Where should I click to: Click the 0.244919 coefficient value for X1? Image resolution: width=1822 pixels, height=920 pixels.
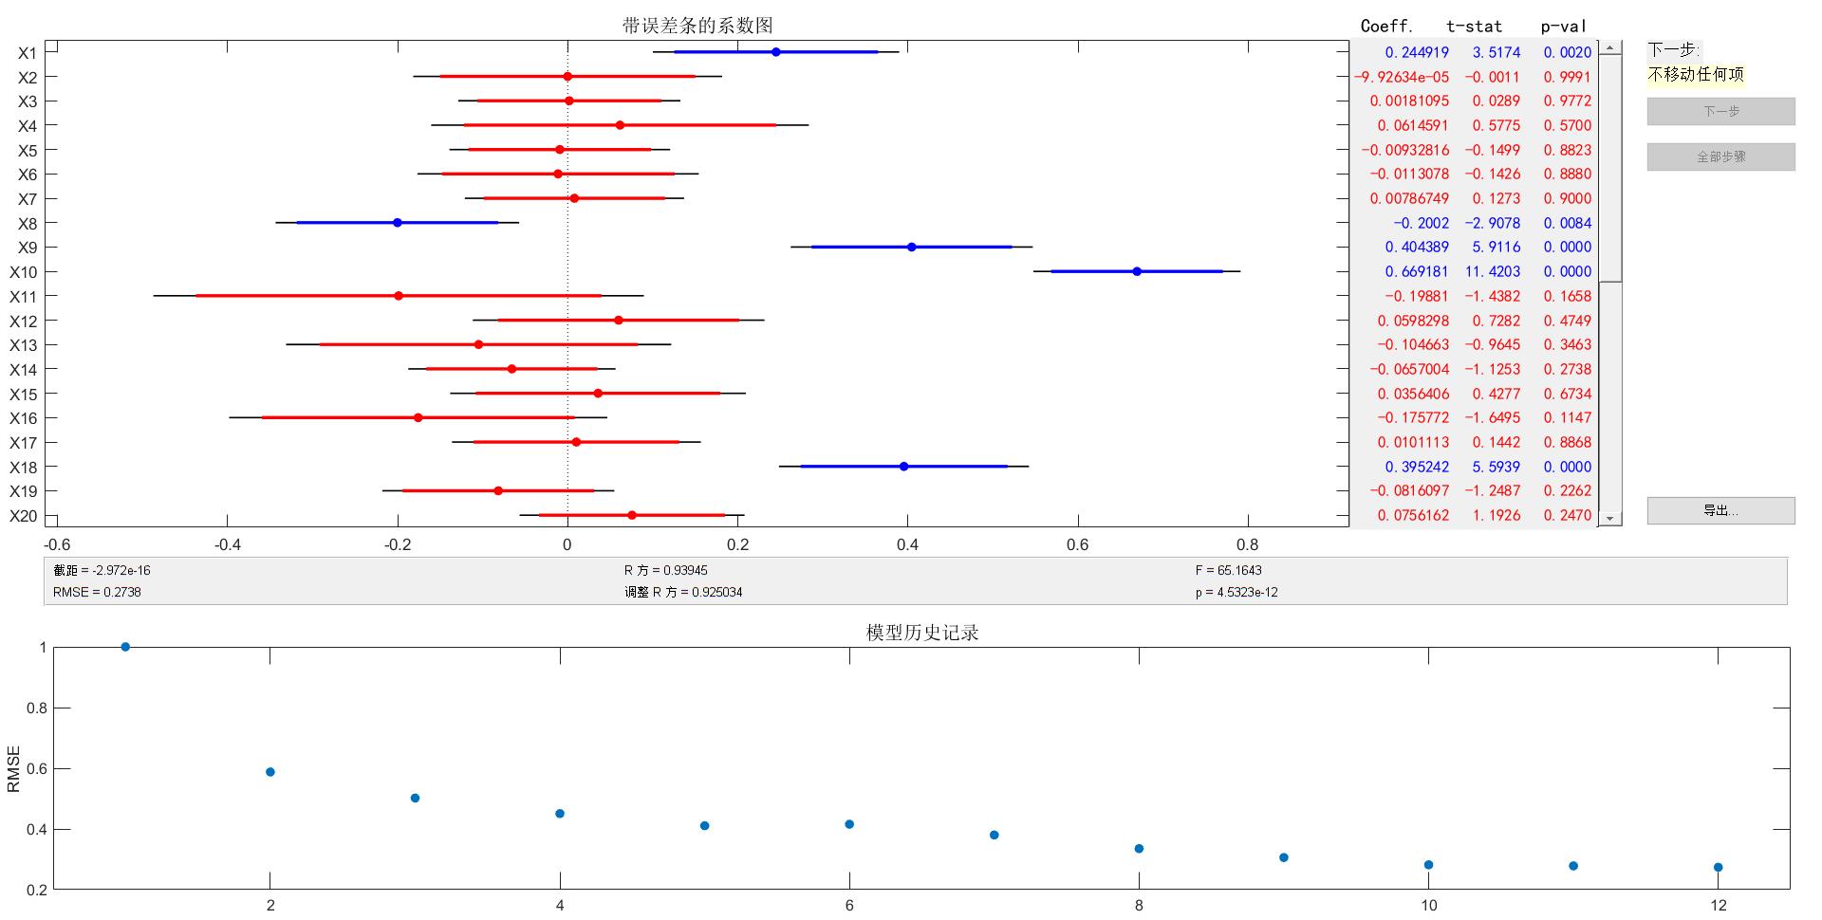1418,53
